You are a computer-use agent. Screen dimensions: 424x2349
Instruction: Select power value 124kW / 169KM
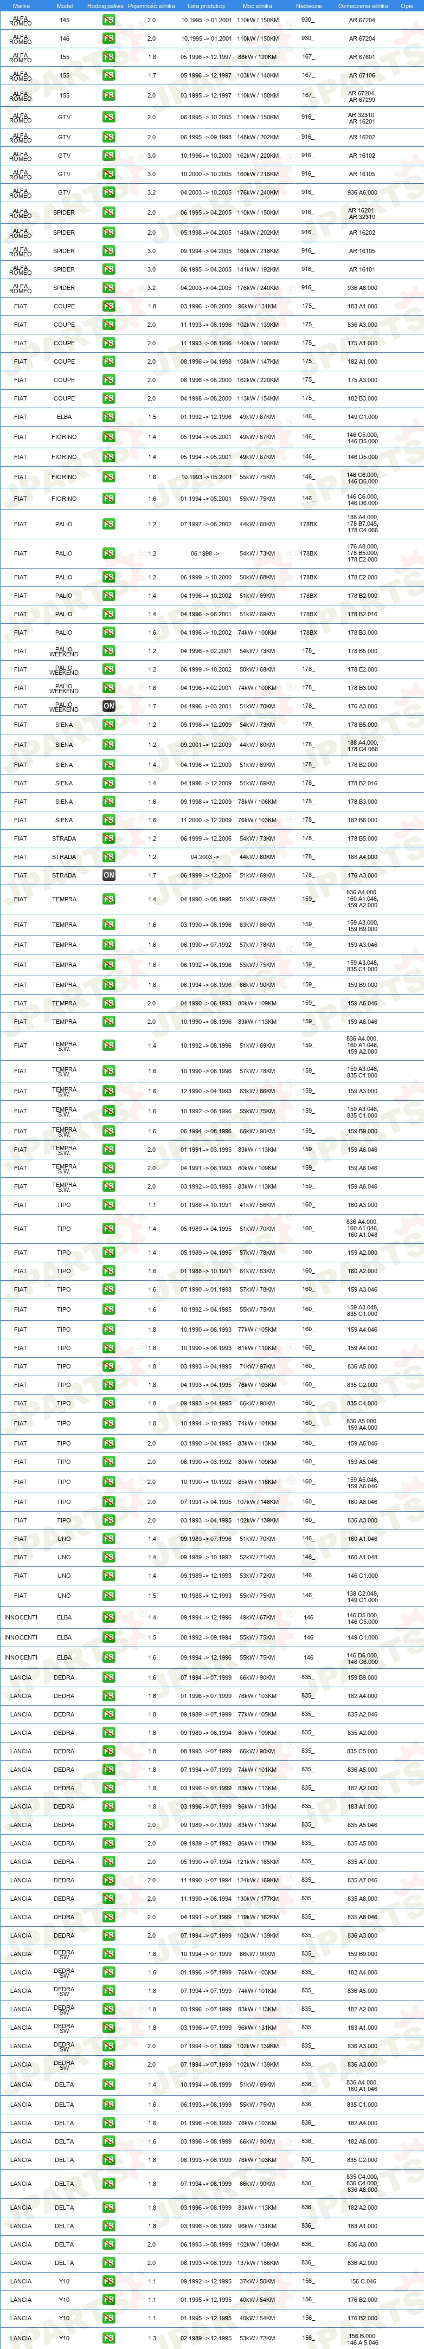[x=257, y=1880]
